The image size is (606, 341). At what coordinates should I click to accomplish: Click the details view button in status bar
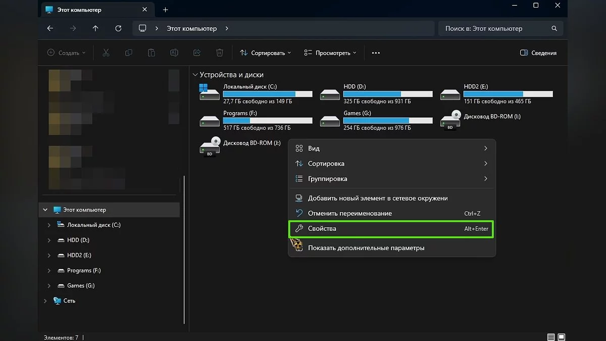pyautogui.click(x=550, y=337)
